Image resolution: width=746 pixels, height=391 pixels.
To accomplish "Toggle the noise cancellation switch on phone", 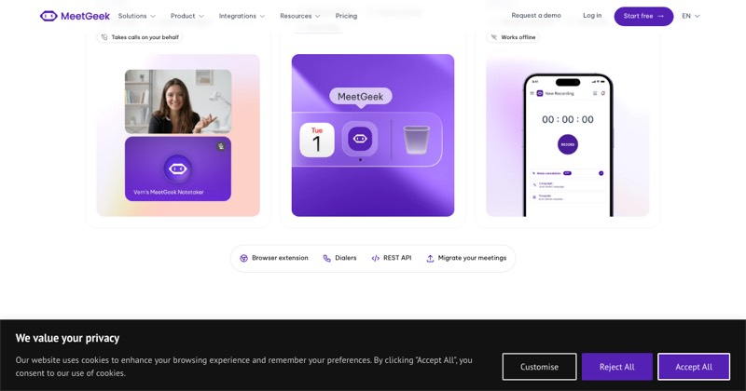I will point(601,173).
